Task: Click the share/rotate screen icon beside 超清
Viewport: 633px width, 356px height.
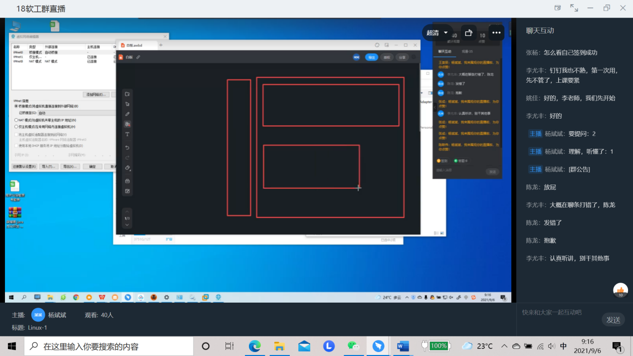Action: [x=468, y=33]
